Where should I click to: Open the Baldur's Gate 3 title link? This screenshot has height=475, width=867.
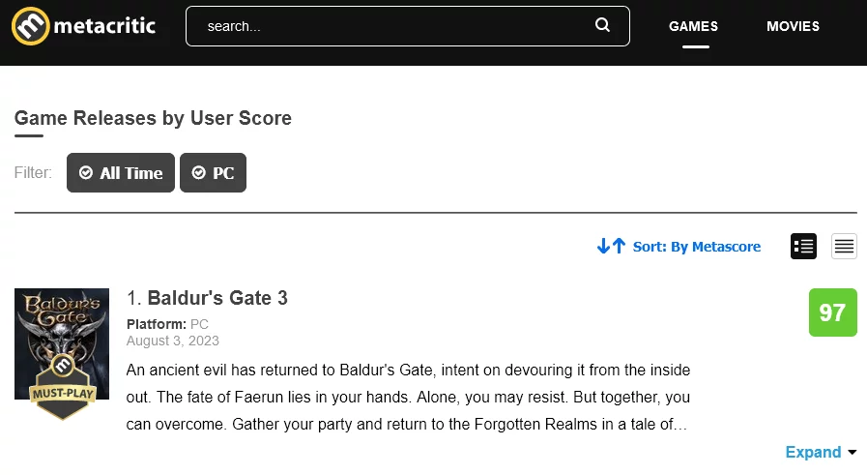coord(217,298)
